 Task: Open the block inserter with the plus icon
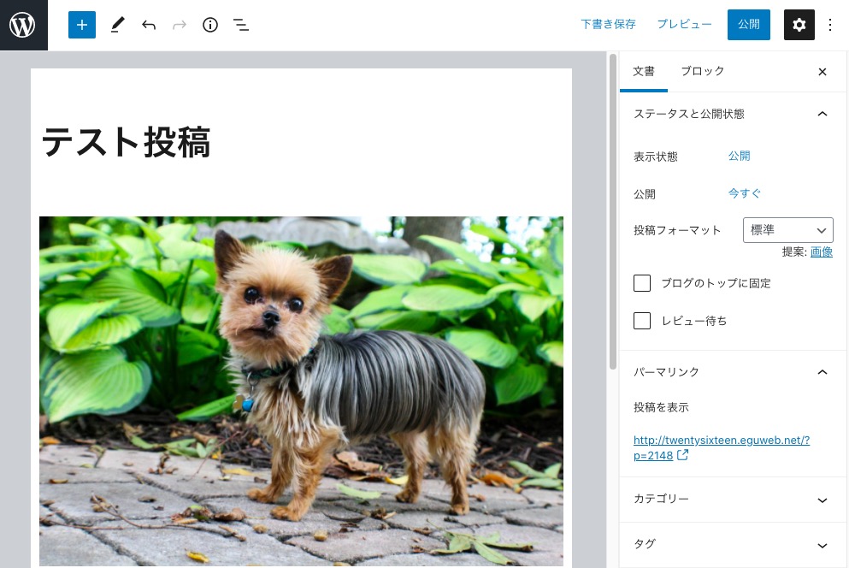[82, 25]
